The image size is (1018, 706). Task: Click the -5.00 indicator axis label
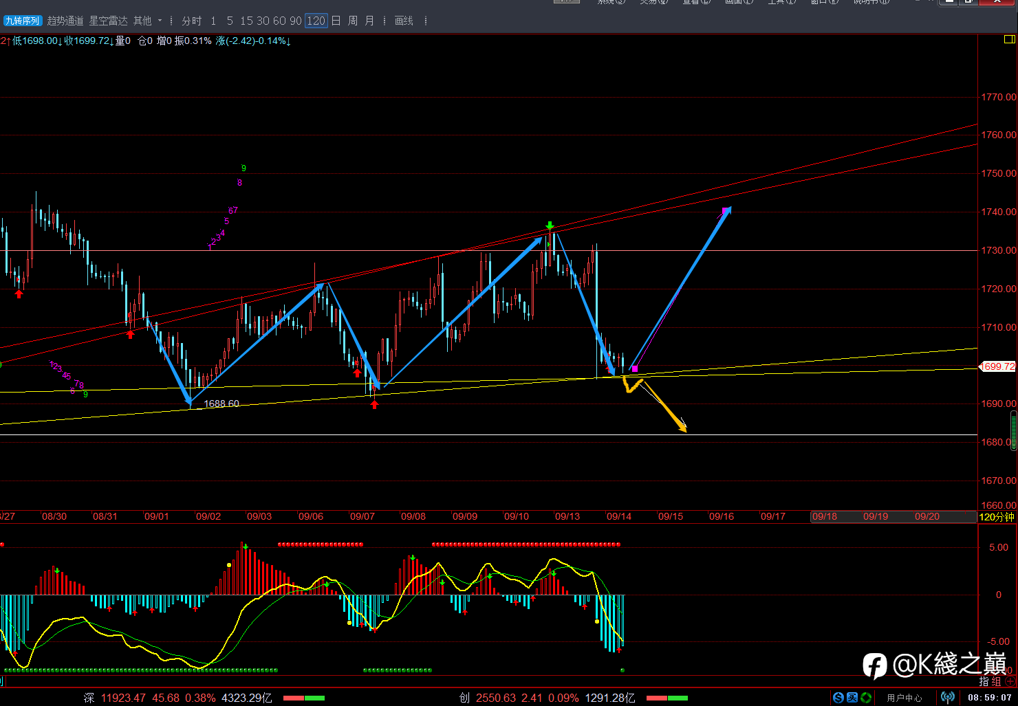pos(997,641)
